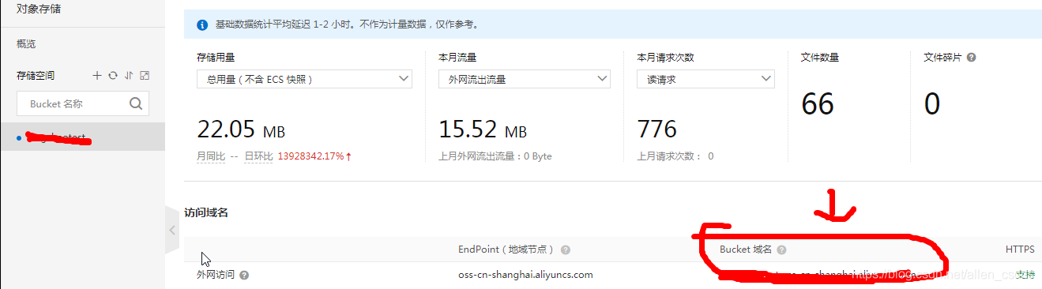Click 上月外网流出流量：0 Byte text
The image size is (1042, 289).
coord(495,156)
